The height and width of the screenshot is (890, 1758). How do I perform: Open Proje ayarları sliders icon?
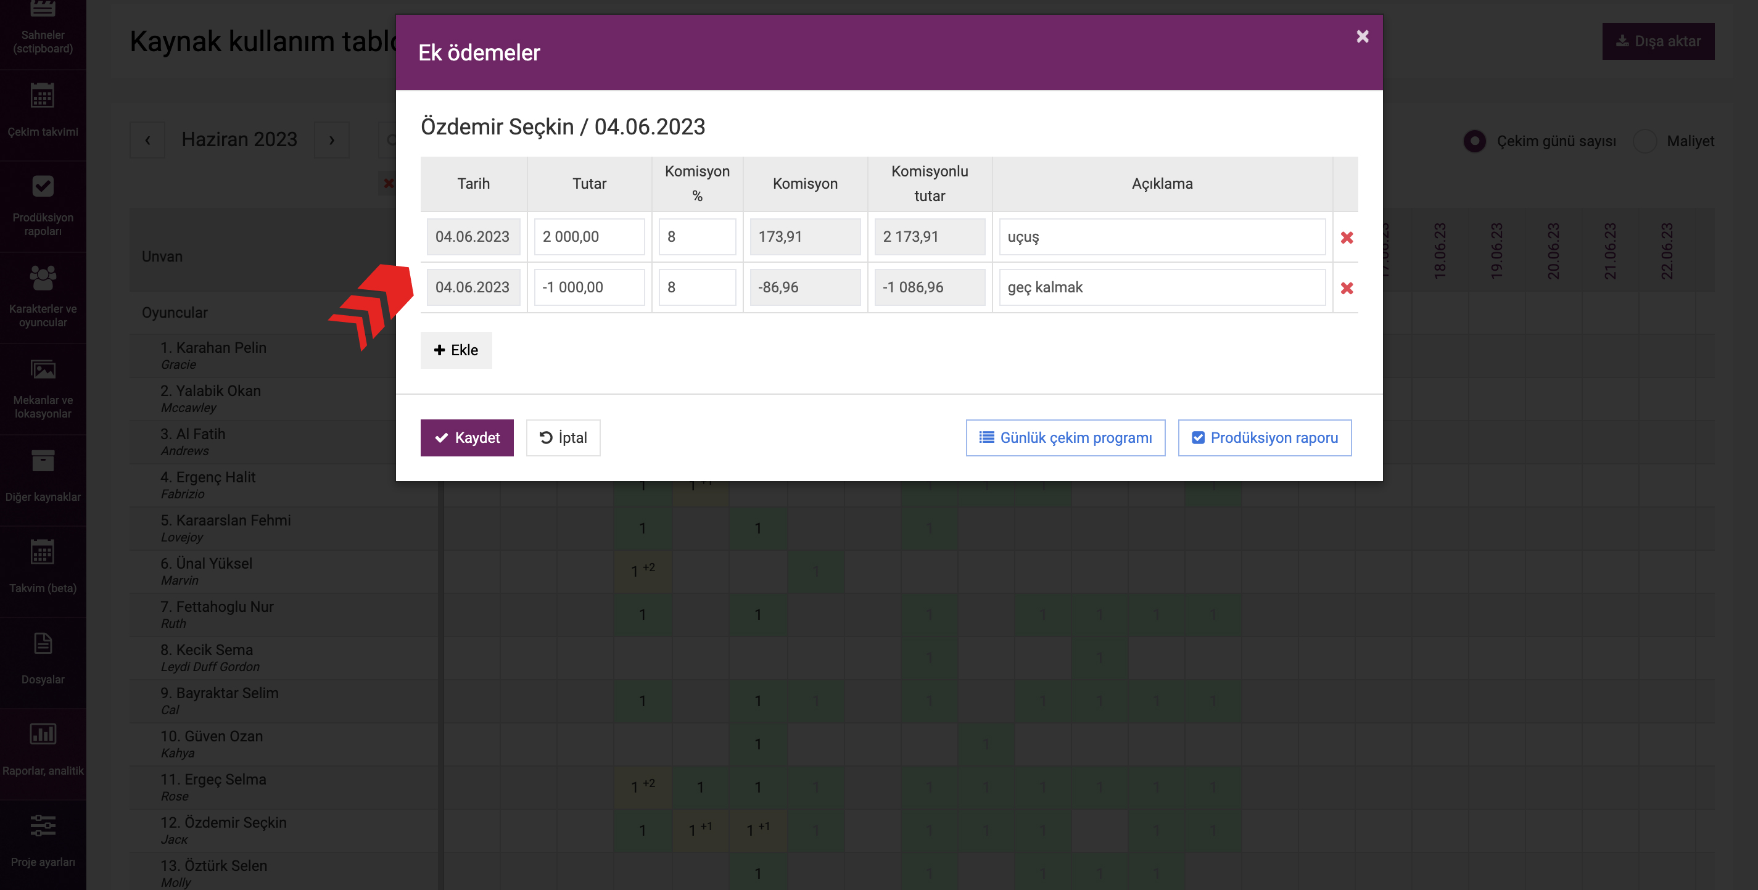(43, 826)
